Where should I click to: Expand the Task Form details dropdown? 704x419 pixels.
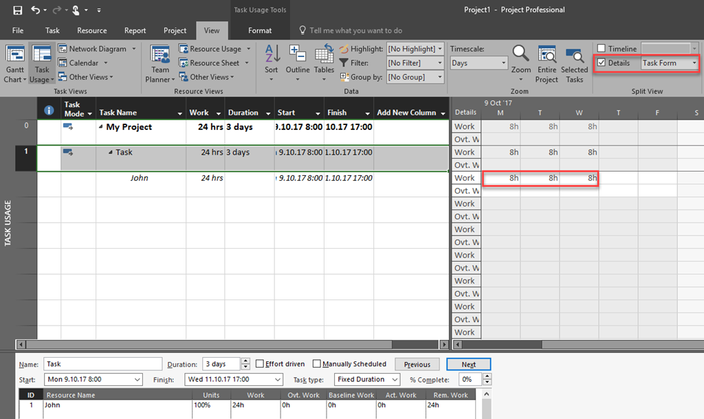pos(694,63)
